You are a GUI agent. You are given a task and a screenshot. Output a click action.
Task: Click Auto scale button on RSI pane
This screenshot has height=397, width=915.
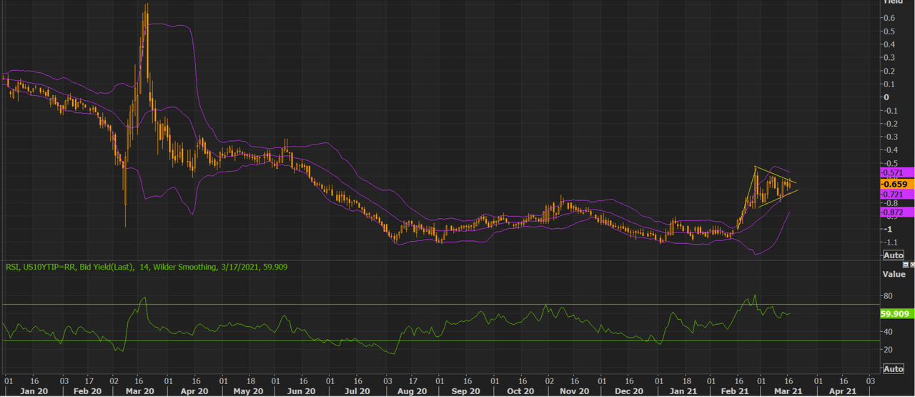[894, 368]
